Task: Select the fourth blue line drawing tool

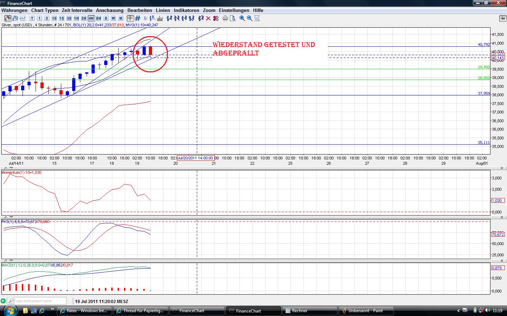Action: click(x=192, y=18)
